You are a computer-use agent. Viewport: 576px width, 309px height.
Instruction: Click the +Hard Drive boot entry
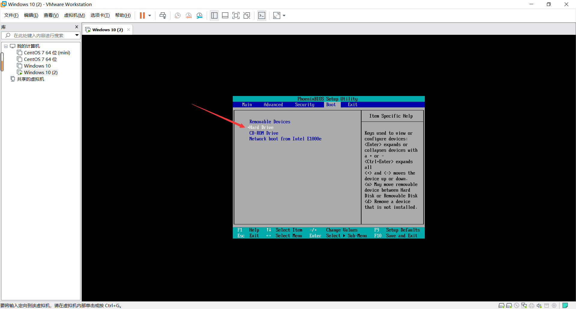[260, 127]
